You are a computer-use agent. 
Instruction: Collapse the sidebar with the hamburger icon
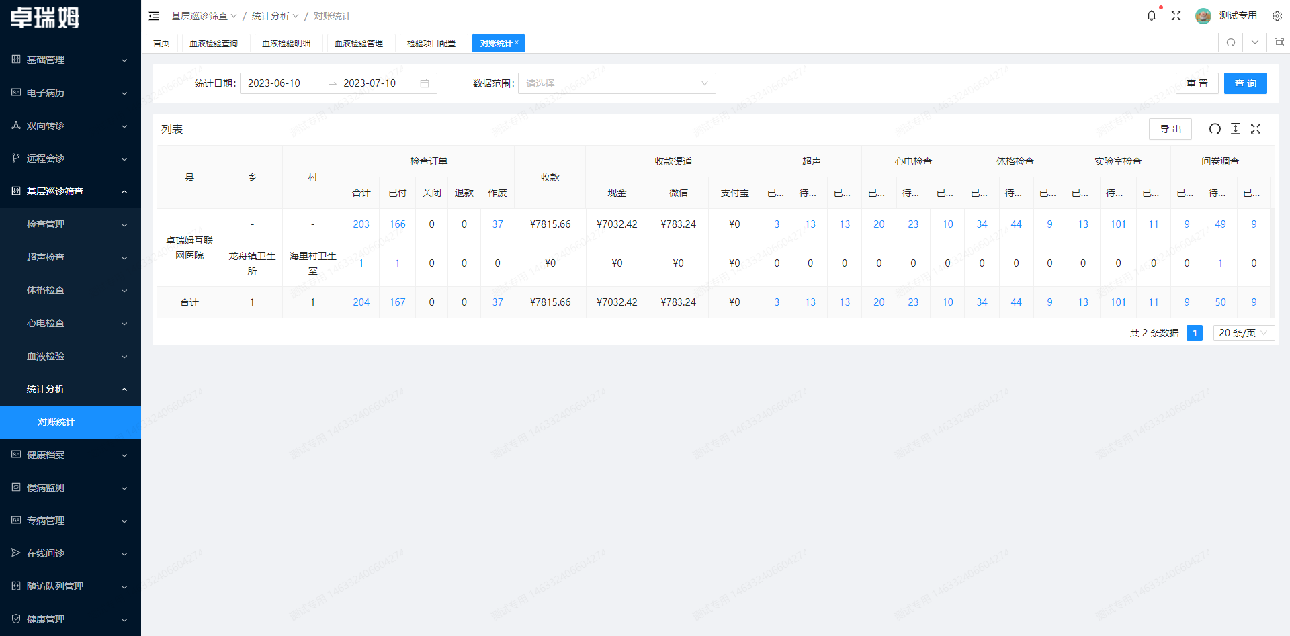pos(154,16)
